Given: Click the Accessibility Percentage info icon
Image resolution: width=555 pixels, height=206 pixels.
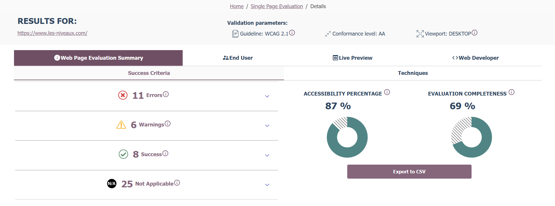Looking at the screenshot, I should coord(387,92).
